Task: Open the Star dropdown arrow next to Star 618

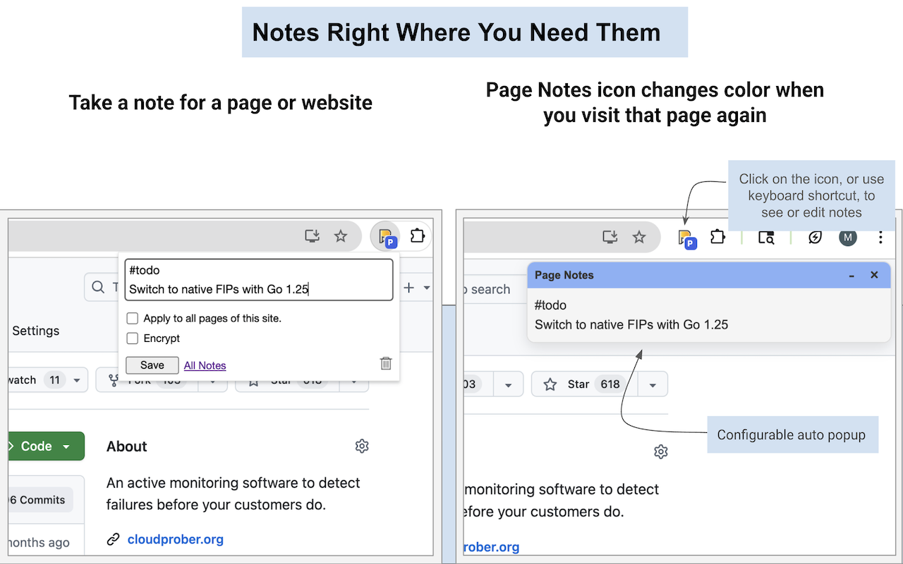Action: point(653,384)
